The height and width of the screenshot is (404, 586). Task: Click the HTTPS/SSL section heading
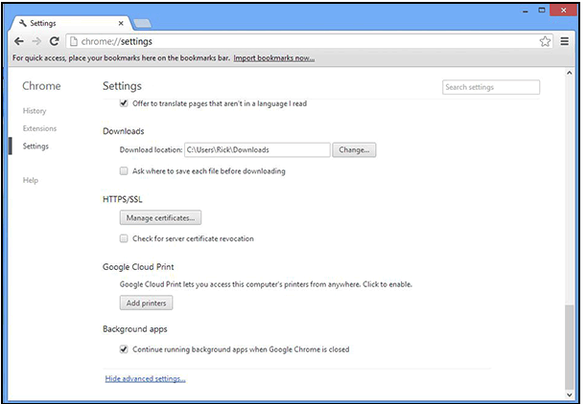123,199
